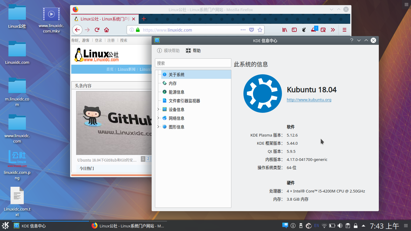Expand 设备信息 tree node arrow

158,109
